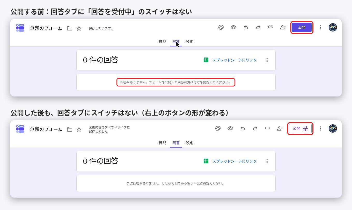This screenshot has width=352, height=210.
Task: Switch to the 質問 tab in the lower form
Action: pos(163,143)
